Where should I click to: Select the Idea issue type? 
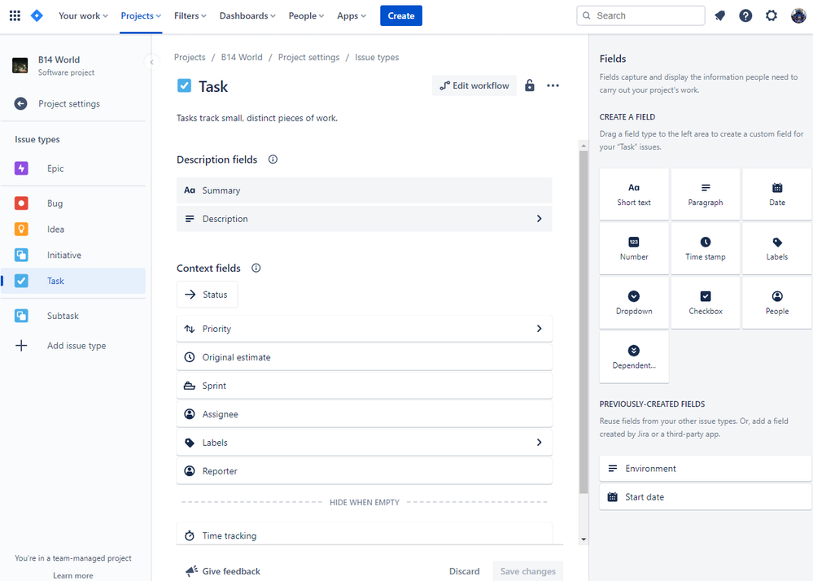[73, 229]
